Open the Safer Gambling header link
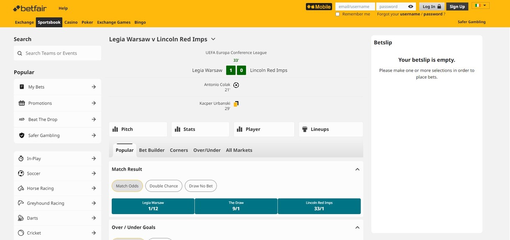This screenshot has width=510, height=240. click(472, 22)
